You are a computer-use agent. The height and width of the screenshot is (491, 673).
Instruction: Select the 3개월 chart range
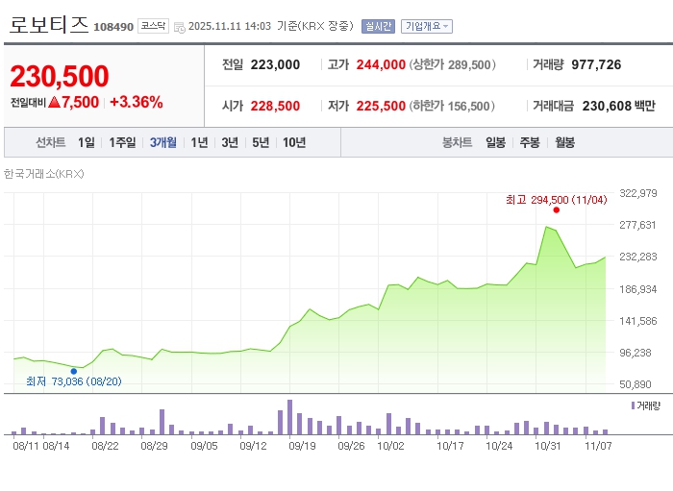coord(162,142)
